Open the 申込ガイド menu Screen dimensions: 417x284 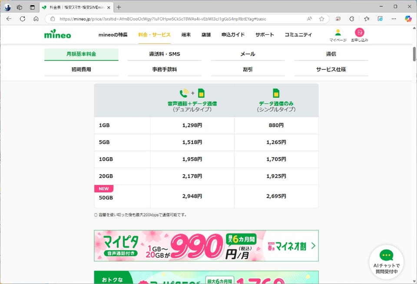click(233, 35)
